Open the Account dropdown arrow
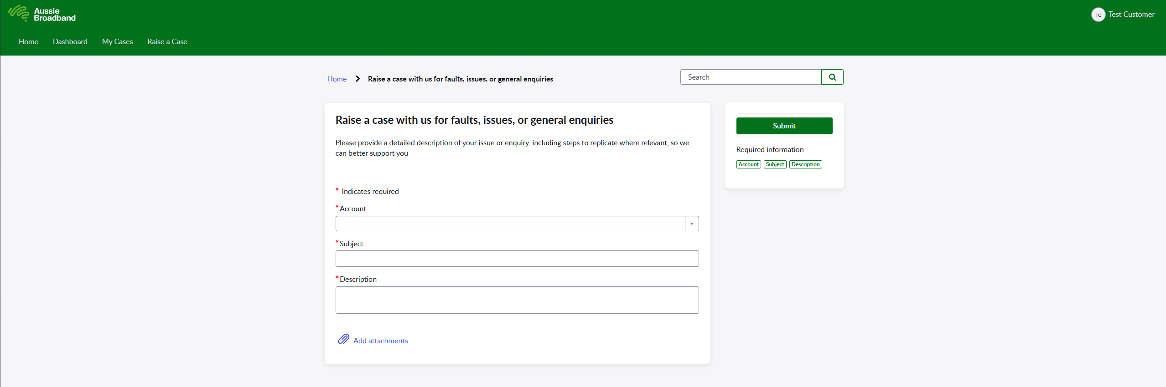This screenshot has height=387, width=1166. coord(692,224)
